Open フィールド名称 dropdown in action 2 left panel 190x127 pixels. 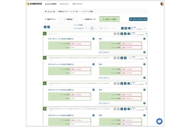click(80, 69)
